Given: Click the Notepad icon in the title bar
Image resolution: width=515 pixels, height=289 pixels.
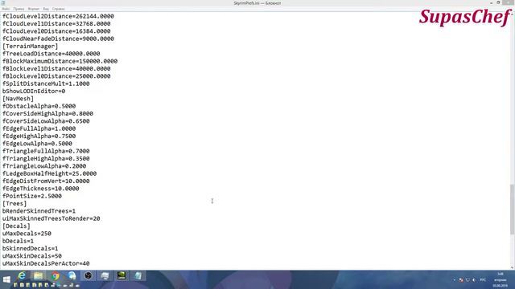Looking at the screenshot, I should click(3, 3).
